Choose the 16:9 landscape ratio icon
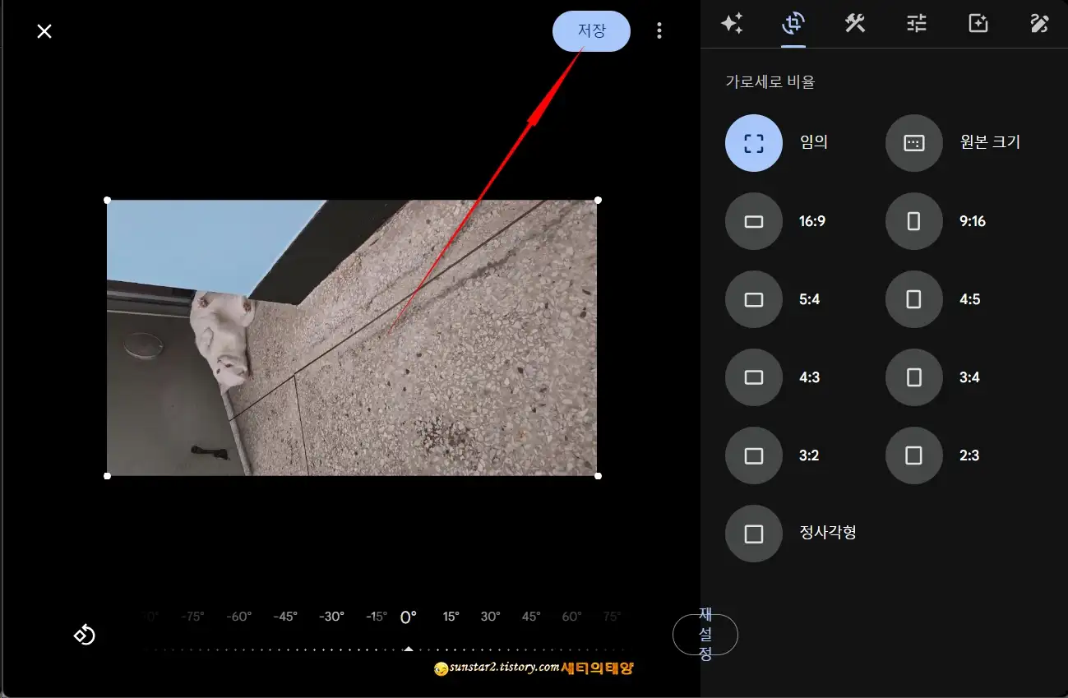Image resolution: width=1068 pixels, height=698 pixels. click(753, 221)
